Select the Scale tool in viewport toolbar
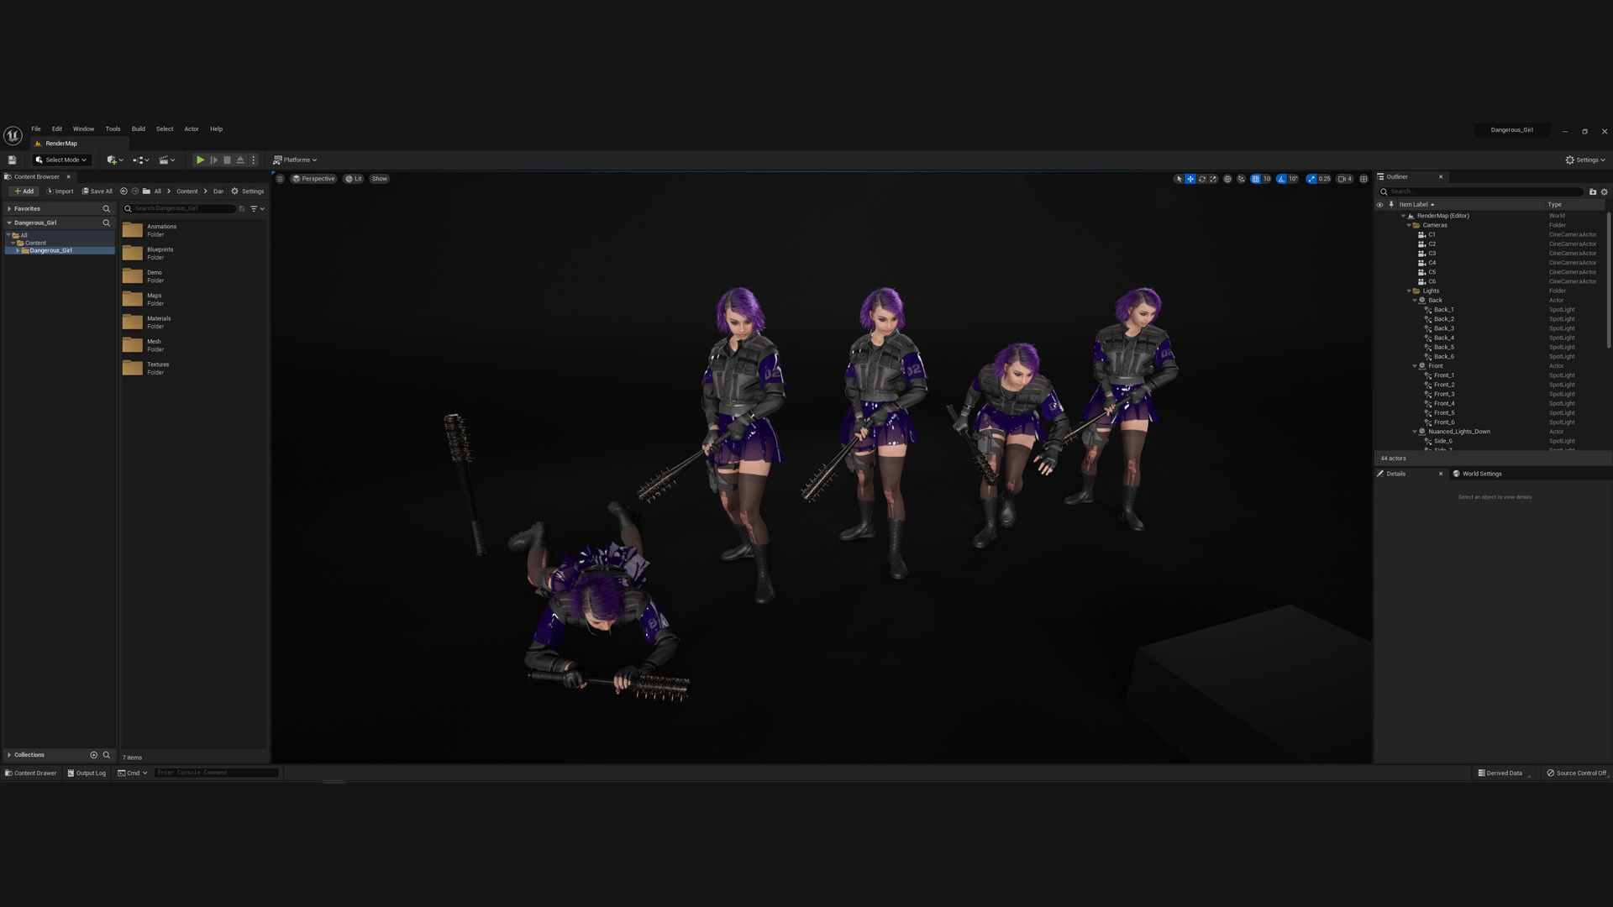Image resolution: width=1613 pixels, height=907 pixels. point(1213,179)
